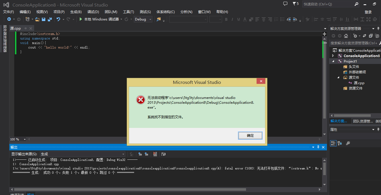Collapse the 源文件 folder node

[x=338, y=77]
